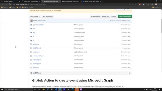The width and height of the screenshot is (162, 91).
Task: Click folder icon next to dist
Action: pos(31,29)
